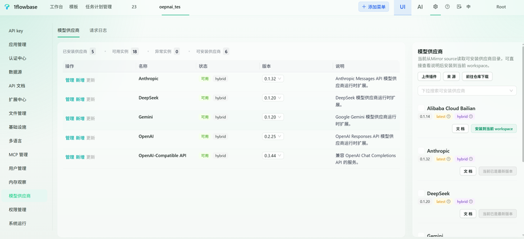Open 用户管理 in the sidebar

(x=18, y=168)
